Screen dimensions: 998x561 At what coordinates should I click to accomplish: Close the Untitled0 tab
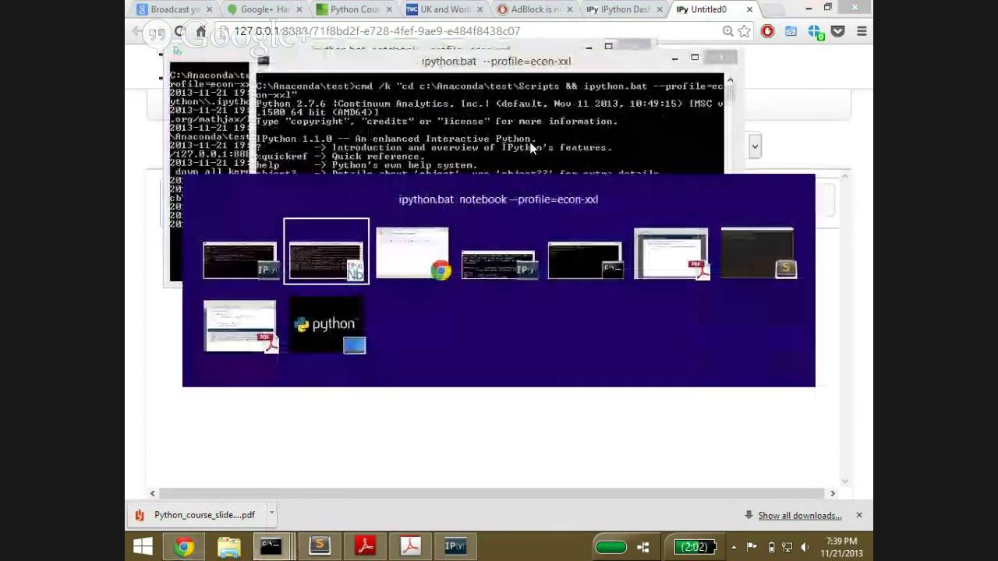pos(749,9)
